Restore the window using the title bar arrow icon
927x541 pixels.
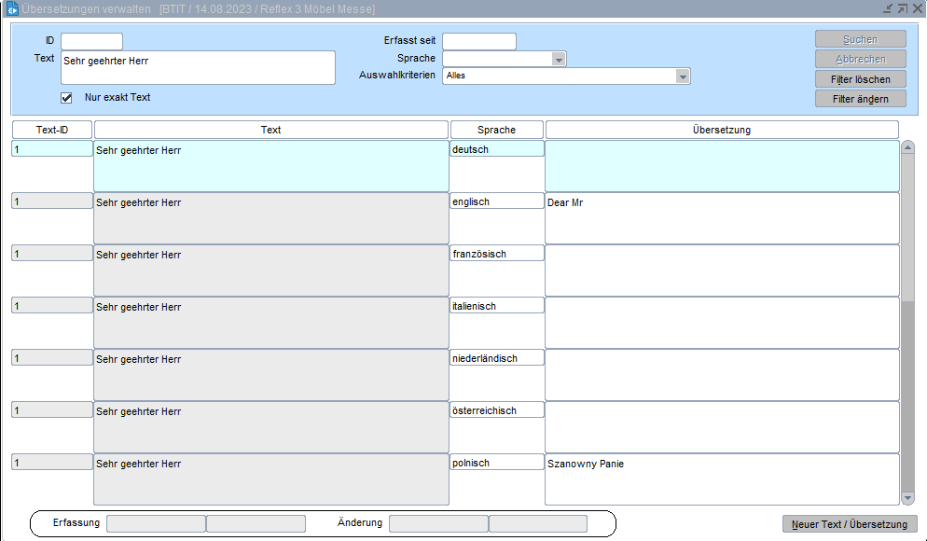point(902,8)
